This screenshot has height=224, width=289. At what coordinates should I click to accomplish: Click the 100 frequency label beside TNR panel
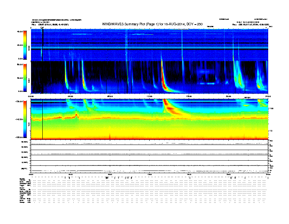click(271, 108)
